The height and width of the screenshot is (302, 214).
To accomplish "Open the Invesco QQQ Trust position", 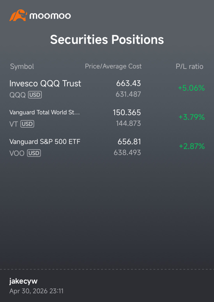I will (107, 89).
